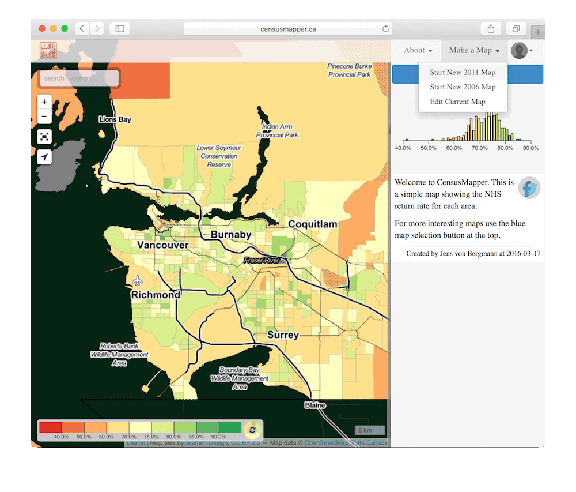Image resolution: width=576 pixels, height=492 pixels.
Task: Choose Start New 2006 Map
Action: pos(463,87)
